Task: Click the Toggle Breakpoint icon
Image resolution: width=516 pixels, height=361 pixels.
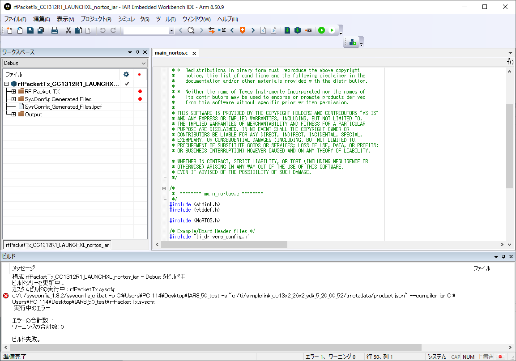Action: coord(308,30)
